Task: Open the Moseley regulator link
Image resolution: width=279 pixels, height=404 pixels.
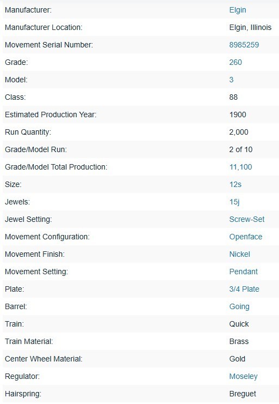Action: click(244, 376)
